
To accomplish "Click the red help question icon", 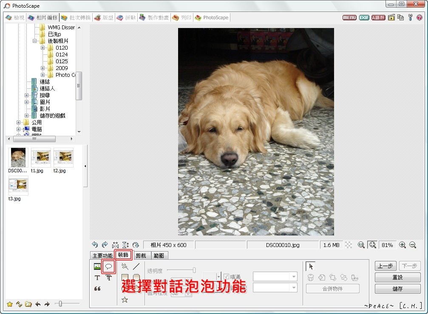I will click(x=419, y=17).
